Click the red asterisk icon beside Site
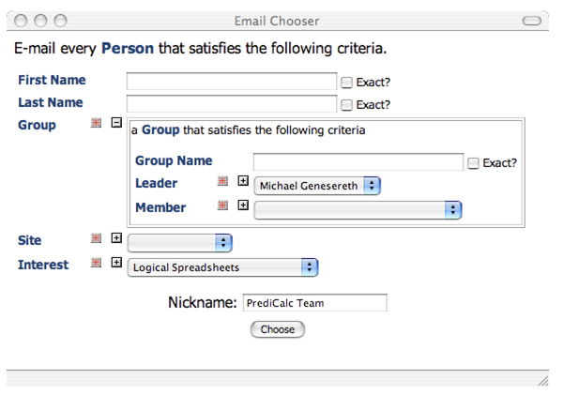 [x=97, y=238]
